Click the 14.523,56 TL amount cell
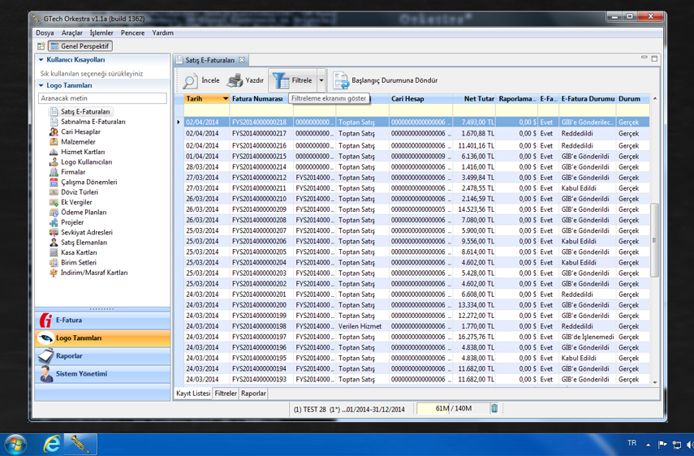694x456 pixels. (x=475, y=209)
